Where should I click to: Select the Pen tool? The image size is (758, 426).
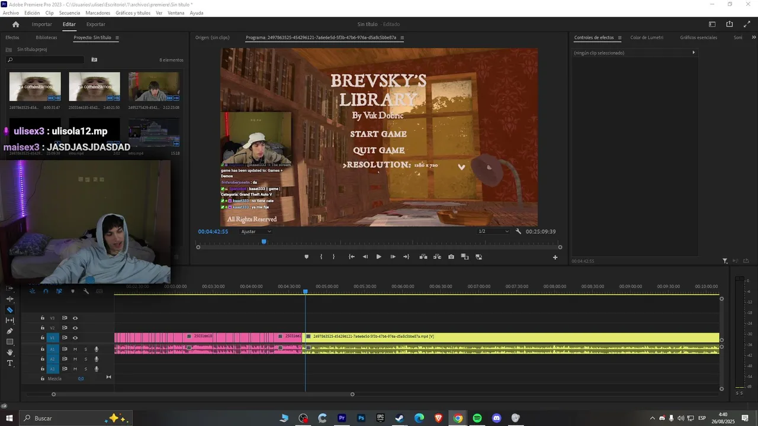[x=9, y=331]
